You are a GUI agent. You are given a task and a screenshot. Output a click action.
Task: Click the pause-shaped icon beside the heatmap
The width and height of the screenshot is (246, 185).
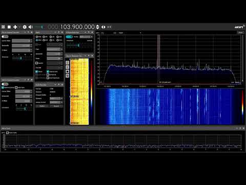(x=67, y=67)
